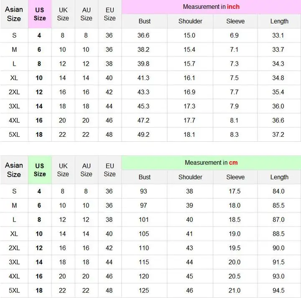Screen dimensions: 301x298
Task: Click the green US Size header in cm table
Action: coord(40,170)
